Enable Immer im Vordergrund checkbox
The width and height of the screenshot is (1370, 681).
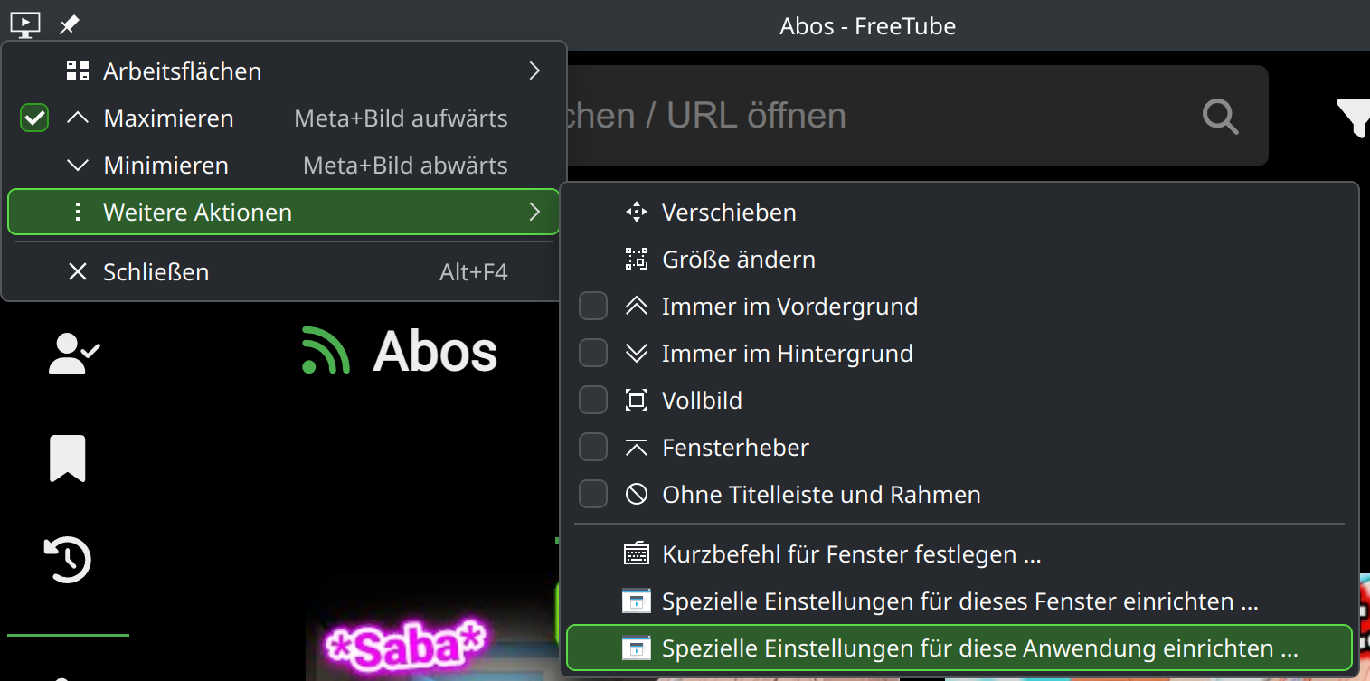click(x=593, y=307)
